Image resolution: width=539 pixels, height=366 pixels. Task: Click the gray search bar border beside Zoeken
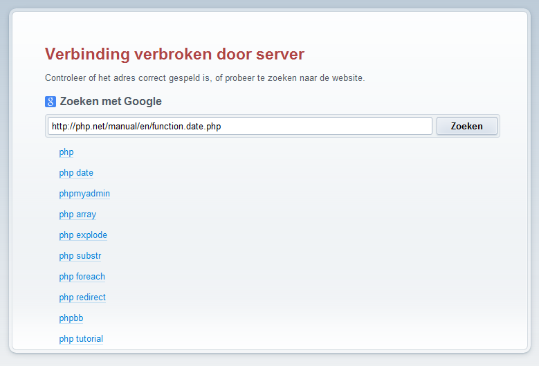[498, 126]
